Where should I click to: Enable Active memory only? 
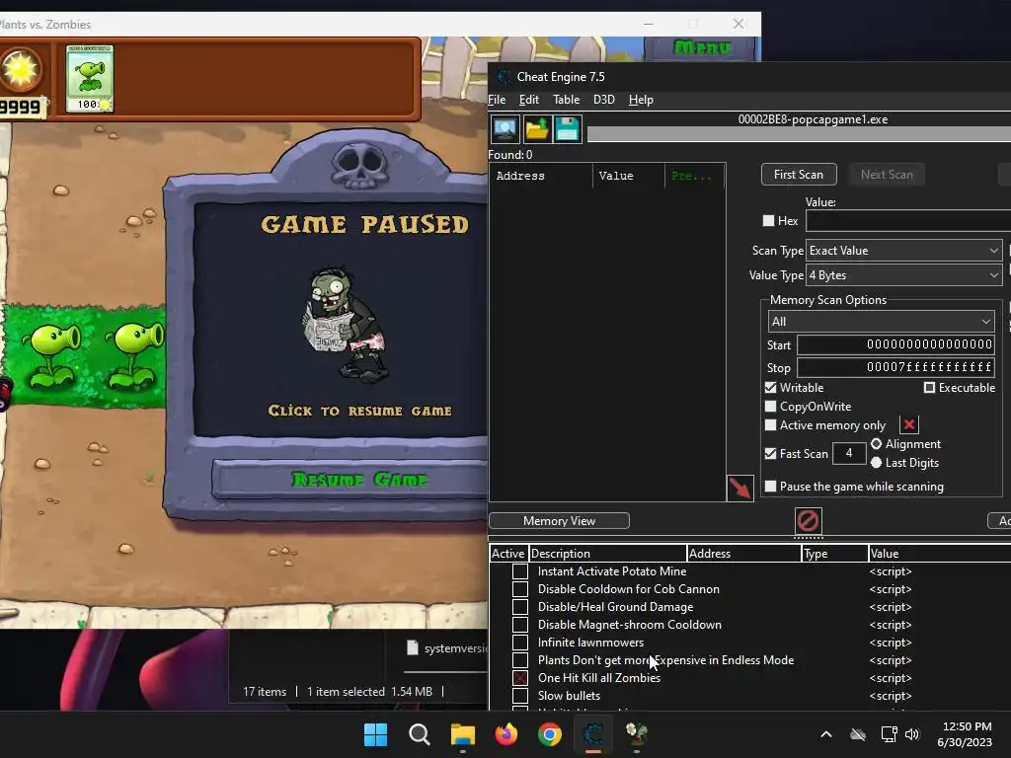click(770, 424)
